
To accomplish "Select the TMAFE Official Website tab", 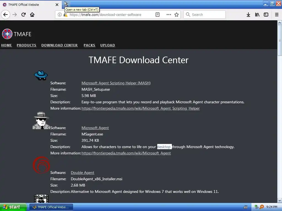I will 31,5.
